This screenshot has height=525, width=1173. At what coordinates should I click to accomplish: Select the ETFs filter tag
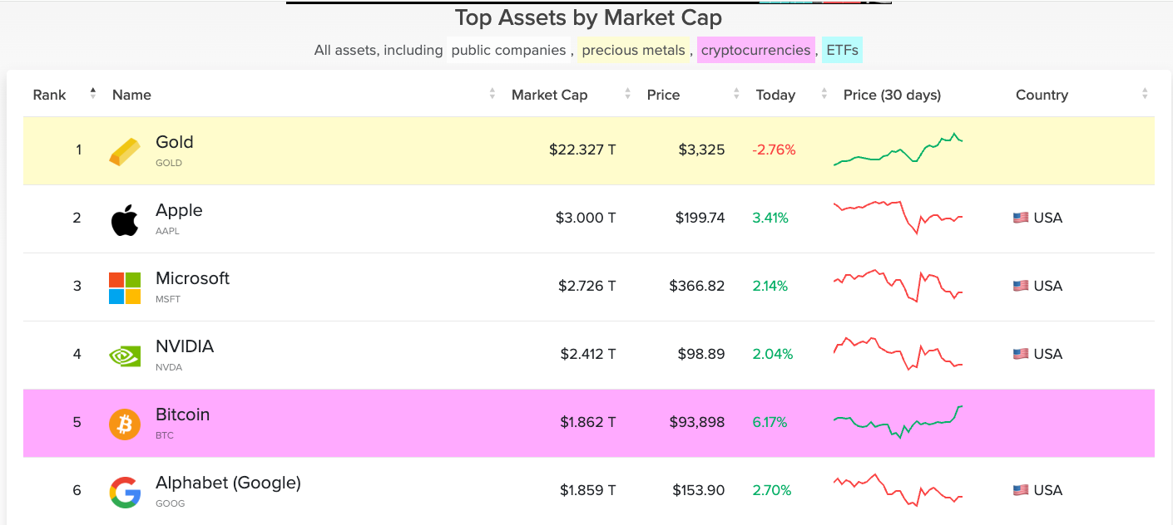(842, 50)
